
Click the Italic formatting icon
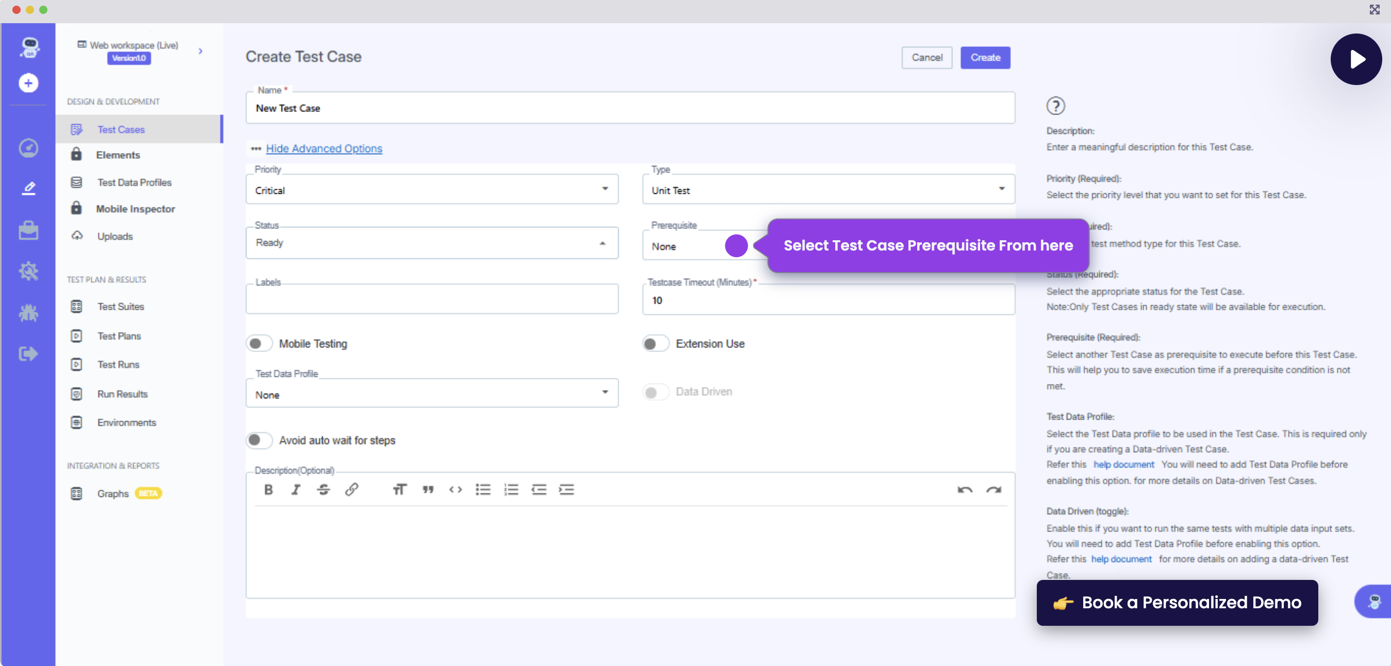tap(296, 490)
